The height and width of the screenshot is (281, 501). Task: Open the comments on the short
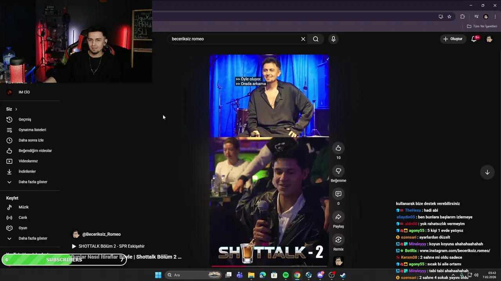[338, 194]
